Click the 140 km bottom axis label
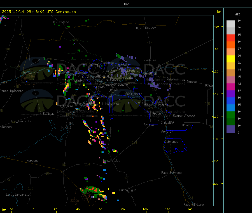This screenshot has width=252, height=213. pyautogui.click(x=190, y=209)
